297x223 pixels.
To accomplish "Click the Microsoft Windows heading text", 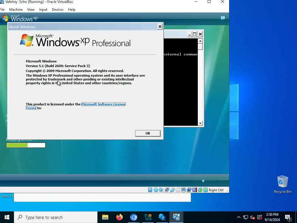I will point(41,61).
